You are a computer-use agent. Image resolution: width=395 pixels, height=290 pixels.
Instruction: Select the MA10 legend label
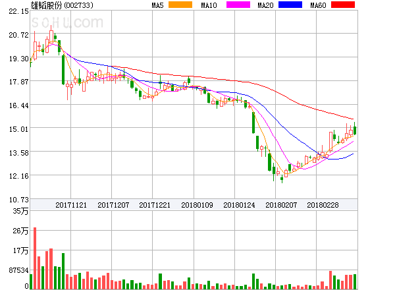(x=209, y=5)
